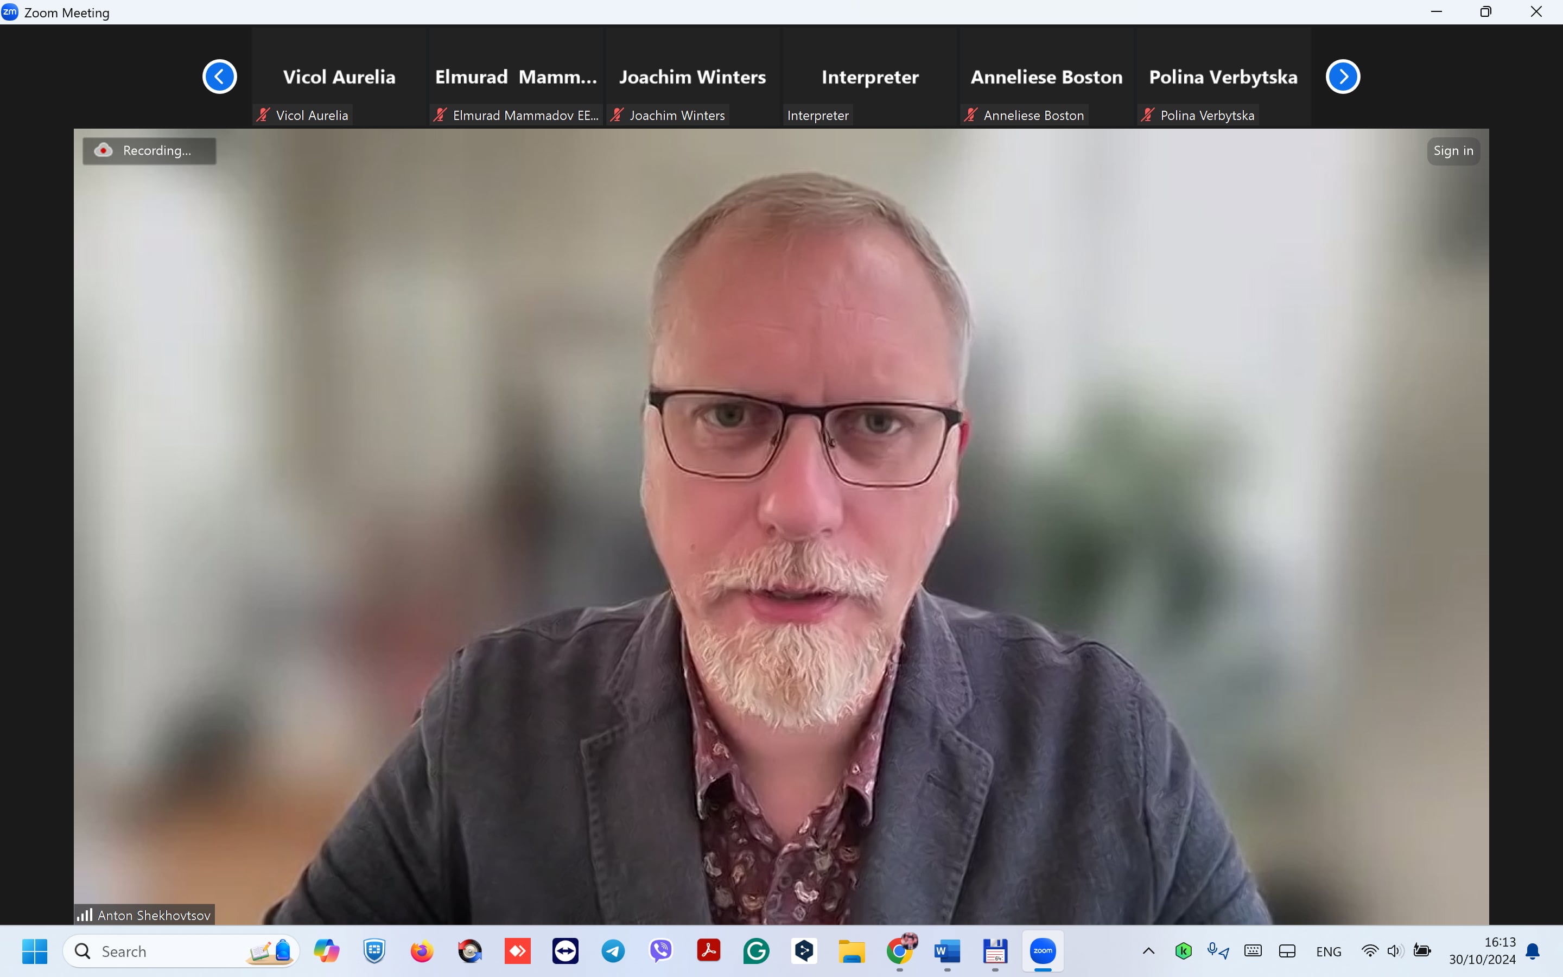Show the previous participants with left arrow
The height and width of the screenshot is (977, 1563).
(x=220, y=77)
